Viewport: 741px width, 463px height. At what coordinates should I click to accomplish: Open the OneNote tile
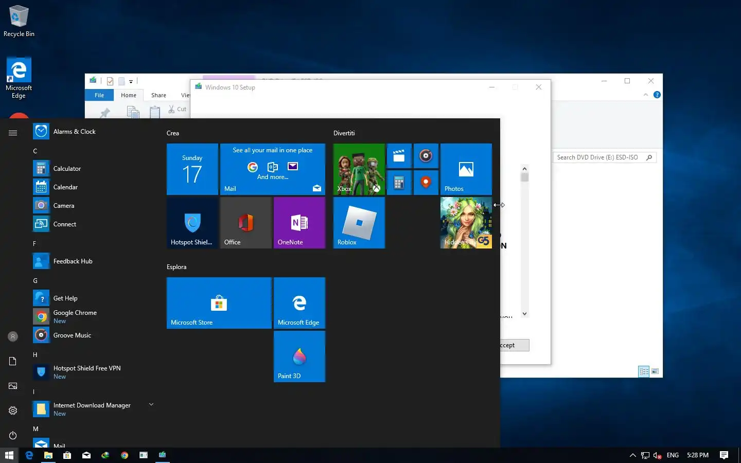pyautogui.click(x=299, y=223)
